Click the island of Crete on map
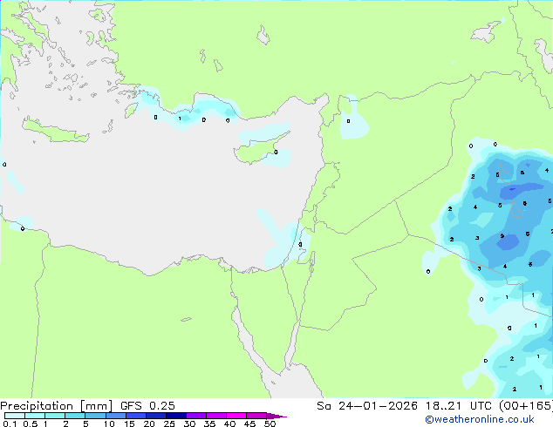This screenshot has width=553, height=427. (x=55, y=131)
